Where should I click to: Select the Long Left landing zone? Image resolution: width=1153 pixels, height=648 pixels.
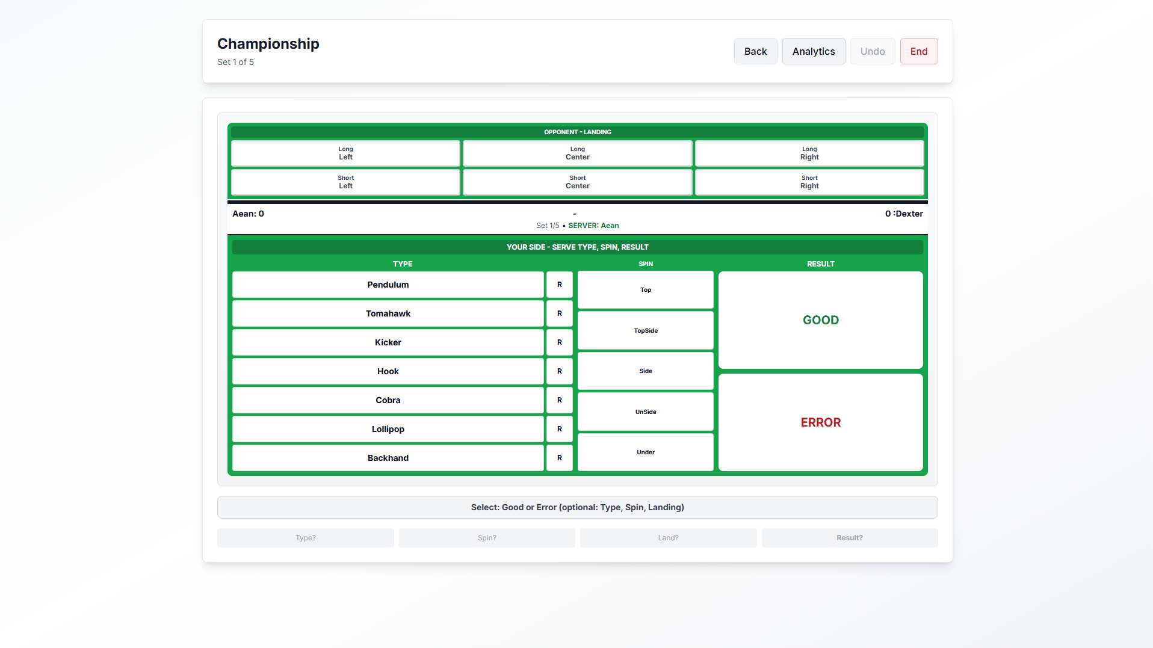[345, 153]
